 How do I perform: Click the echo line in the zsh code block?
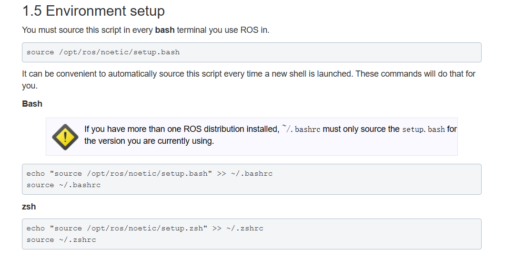[144, 229]
